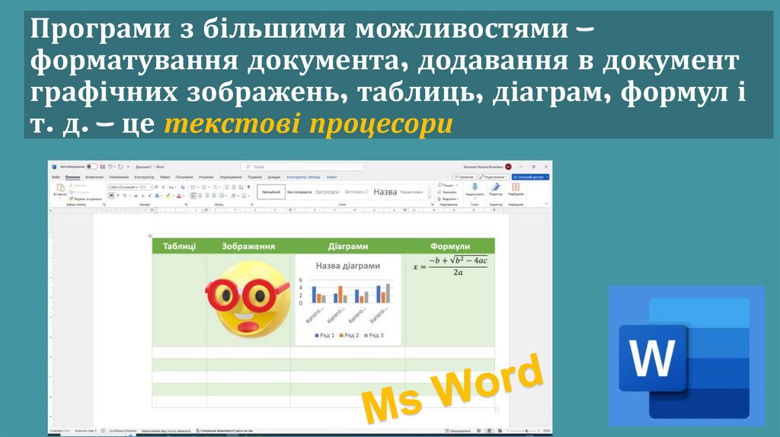
Task: Click the blue text effects A icon
Action: point(157,196)
